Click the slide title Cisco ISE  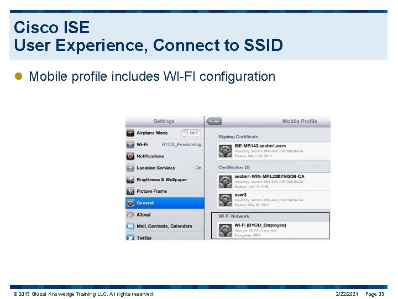pos(52,27)
